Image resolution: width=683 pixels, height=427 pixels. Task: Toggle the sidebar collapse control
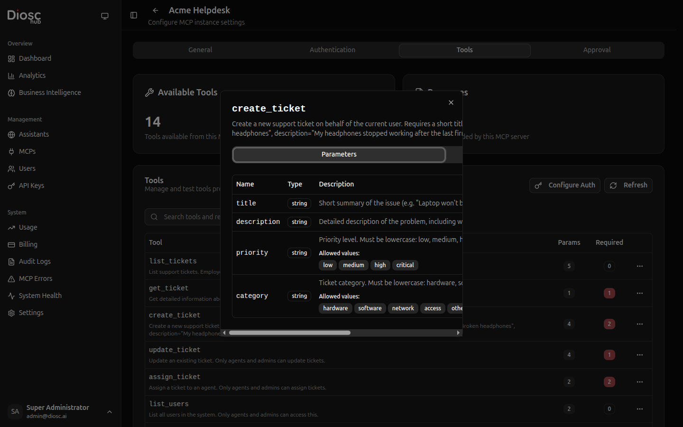[134, 15]
